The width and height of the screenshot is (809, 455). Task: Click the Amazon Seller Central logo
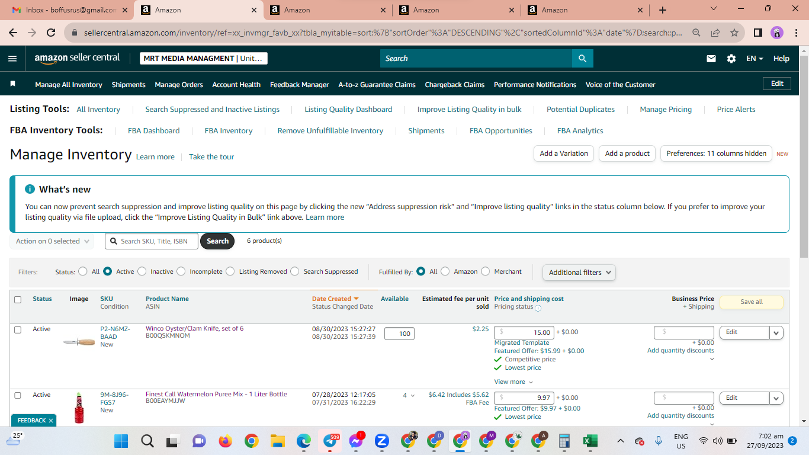[77, 58]
